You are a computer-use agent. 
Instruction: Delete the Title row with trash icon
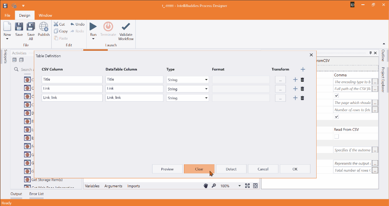pos(302,80)
